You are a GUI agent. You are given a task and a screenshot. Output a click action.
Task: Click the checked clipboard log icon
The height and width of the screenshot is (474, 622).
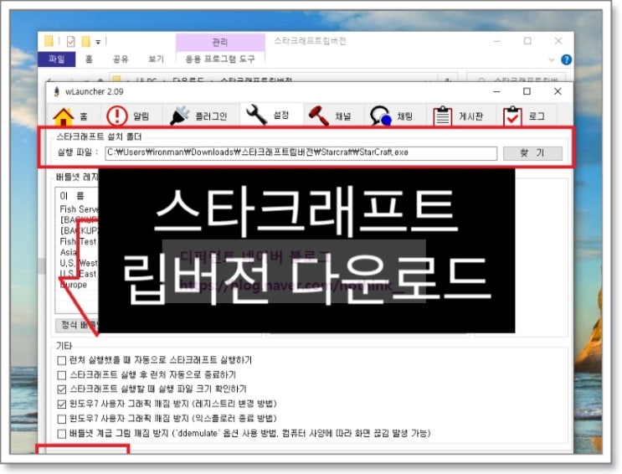(x=512, y=116)
